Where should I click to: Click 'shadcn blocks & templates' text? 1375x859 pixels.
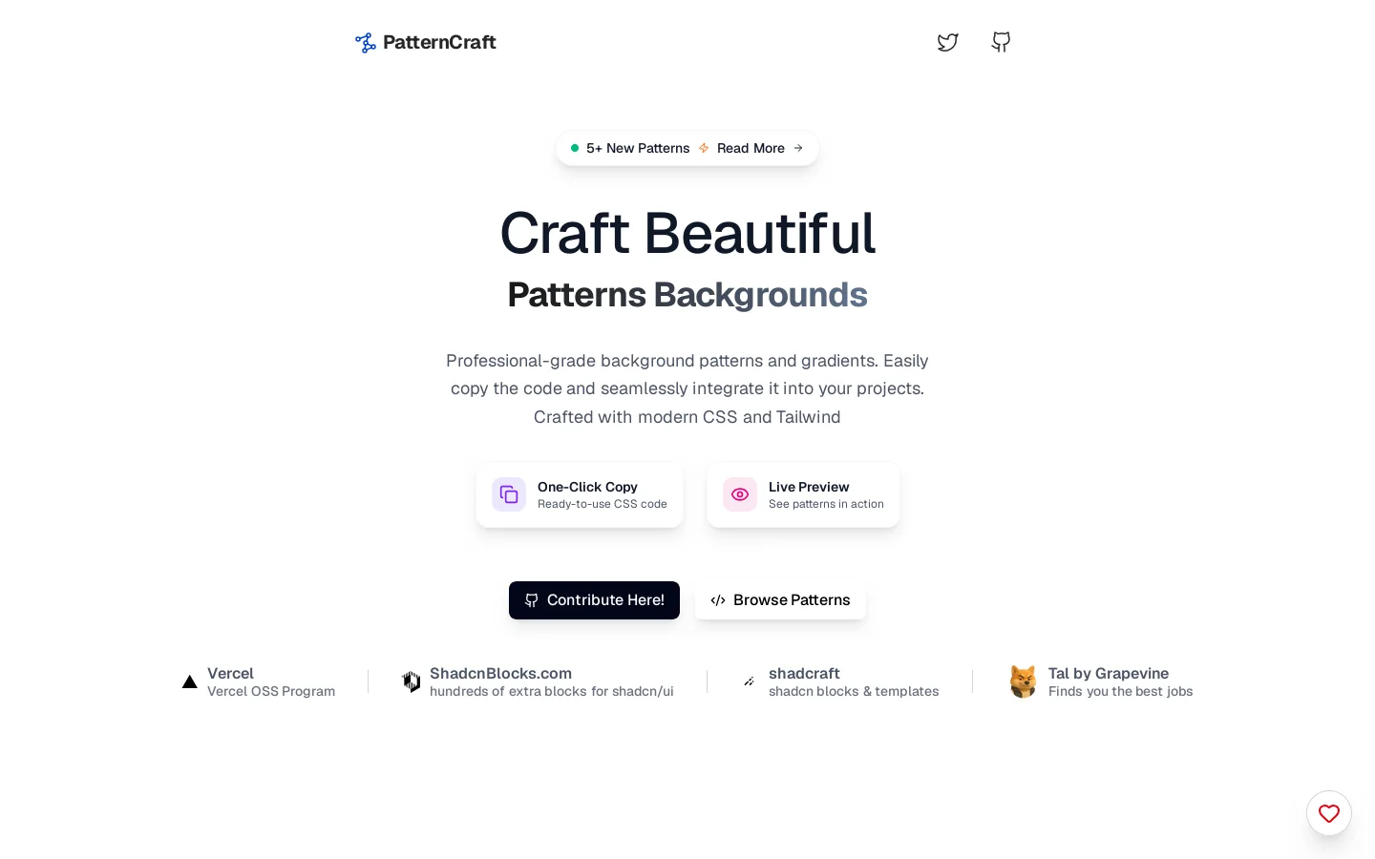[x=854, y=691]
